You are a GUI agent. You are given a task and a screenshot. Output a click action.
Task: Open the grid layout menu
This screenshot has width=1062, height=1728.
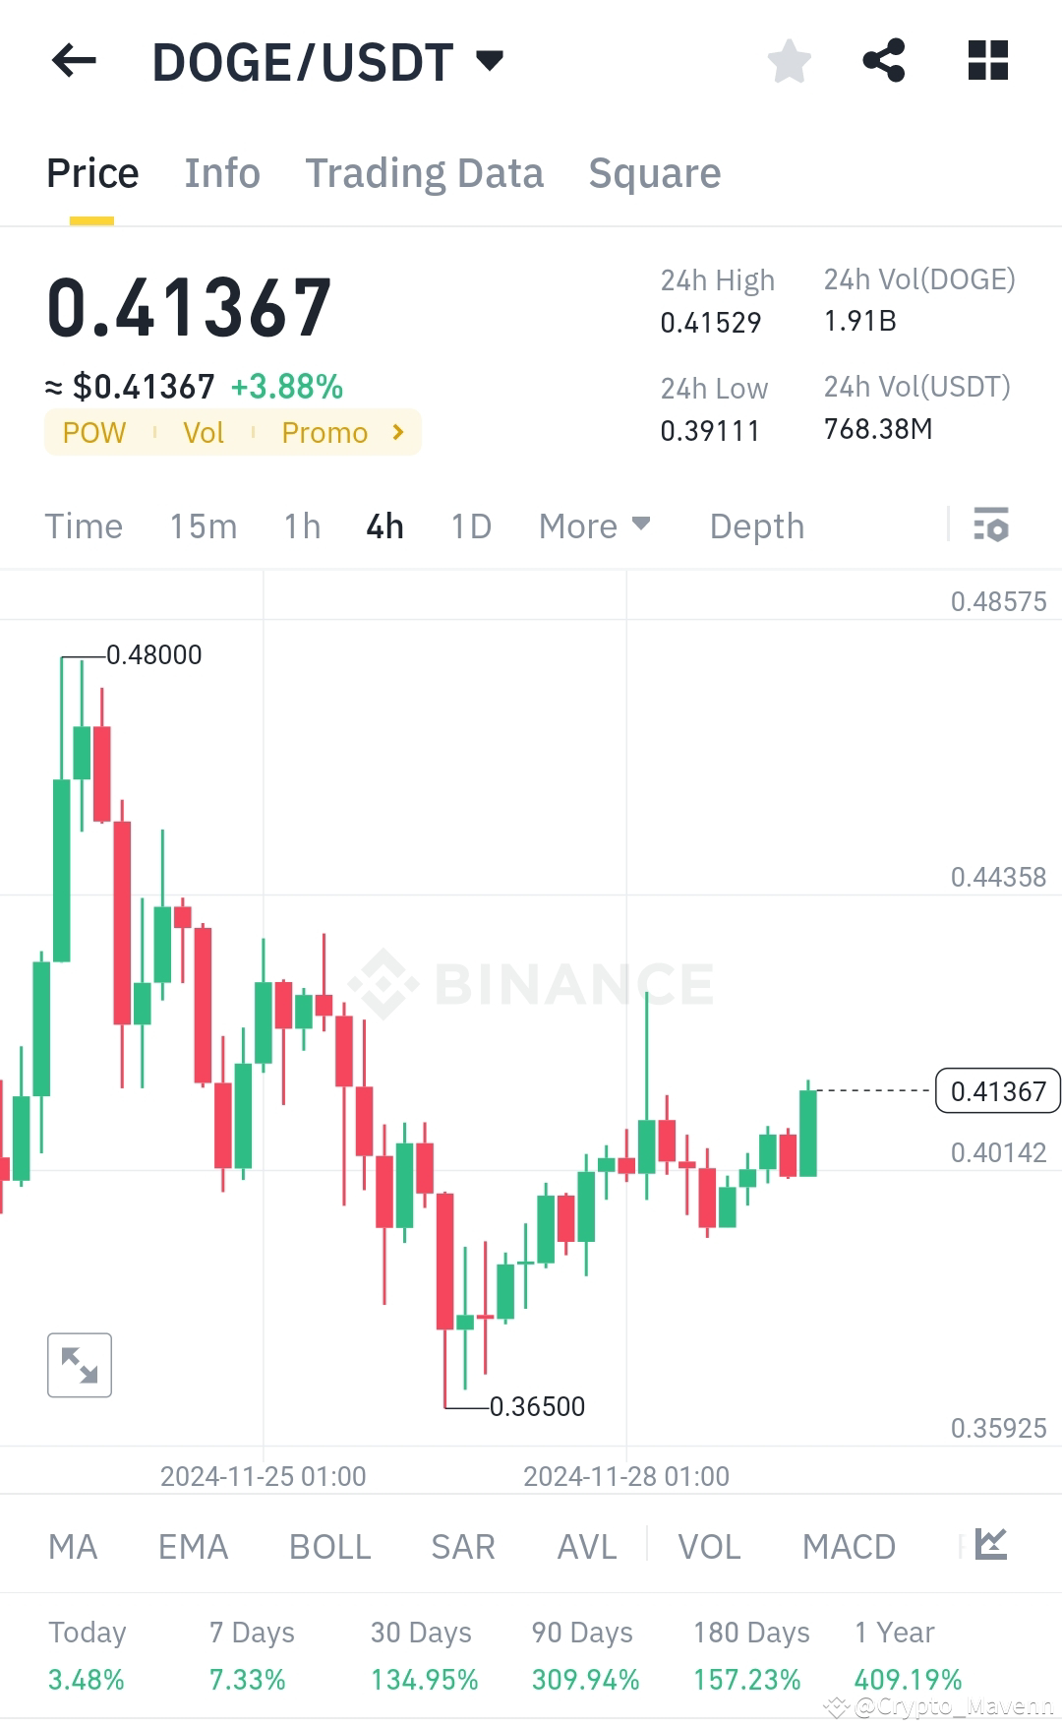pos(986,61)
